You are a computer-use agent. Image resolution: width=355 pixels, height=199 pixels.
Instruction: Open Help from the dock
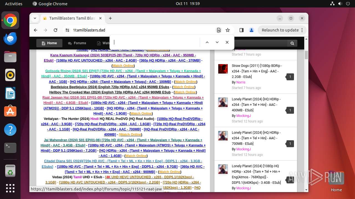click(x=10, y=130)
